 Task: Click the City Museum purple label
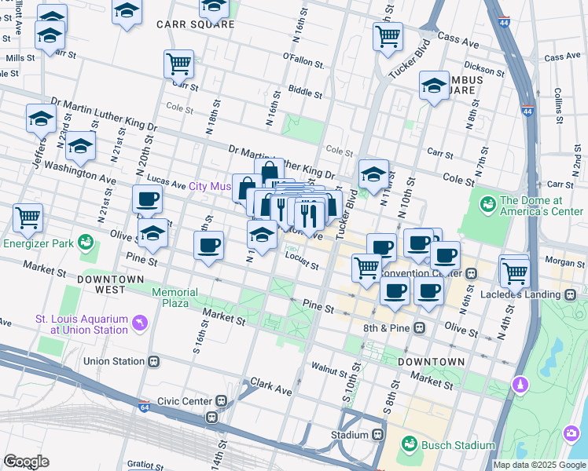click(x=210, y=186)
